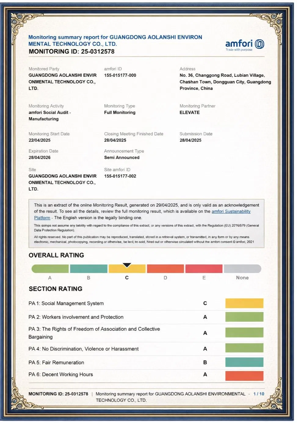Click the green swatch for PA 2
This screenshot has height=423, width=297.
(244, 317)
